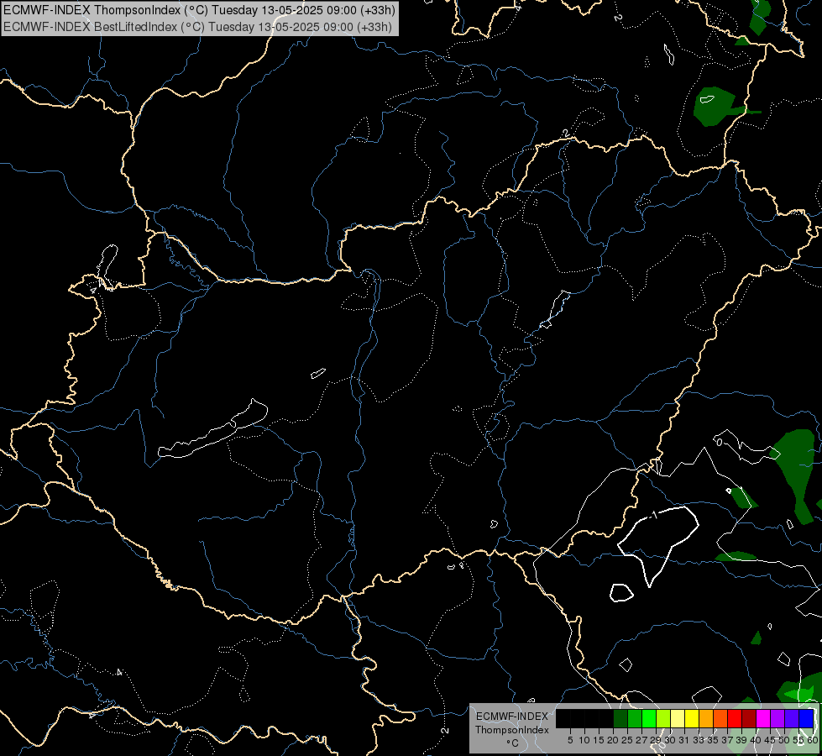822x756 pixels.
Task: Click the legend tick value '10'
Action: point(584,740)
